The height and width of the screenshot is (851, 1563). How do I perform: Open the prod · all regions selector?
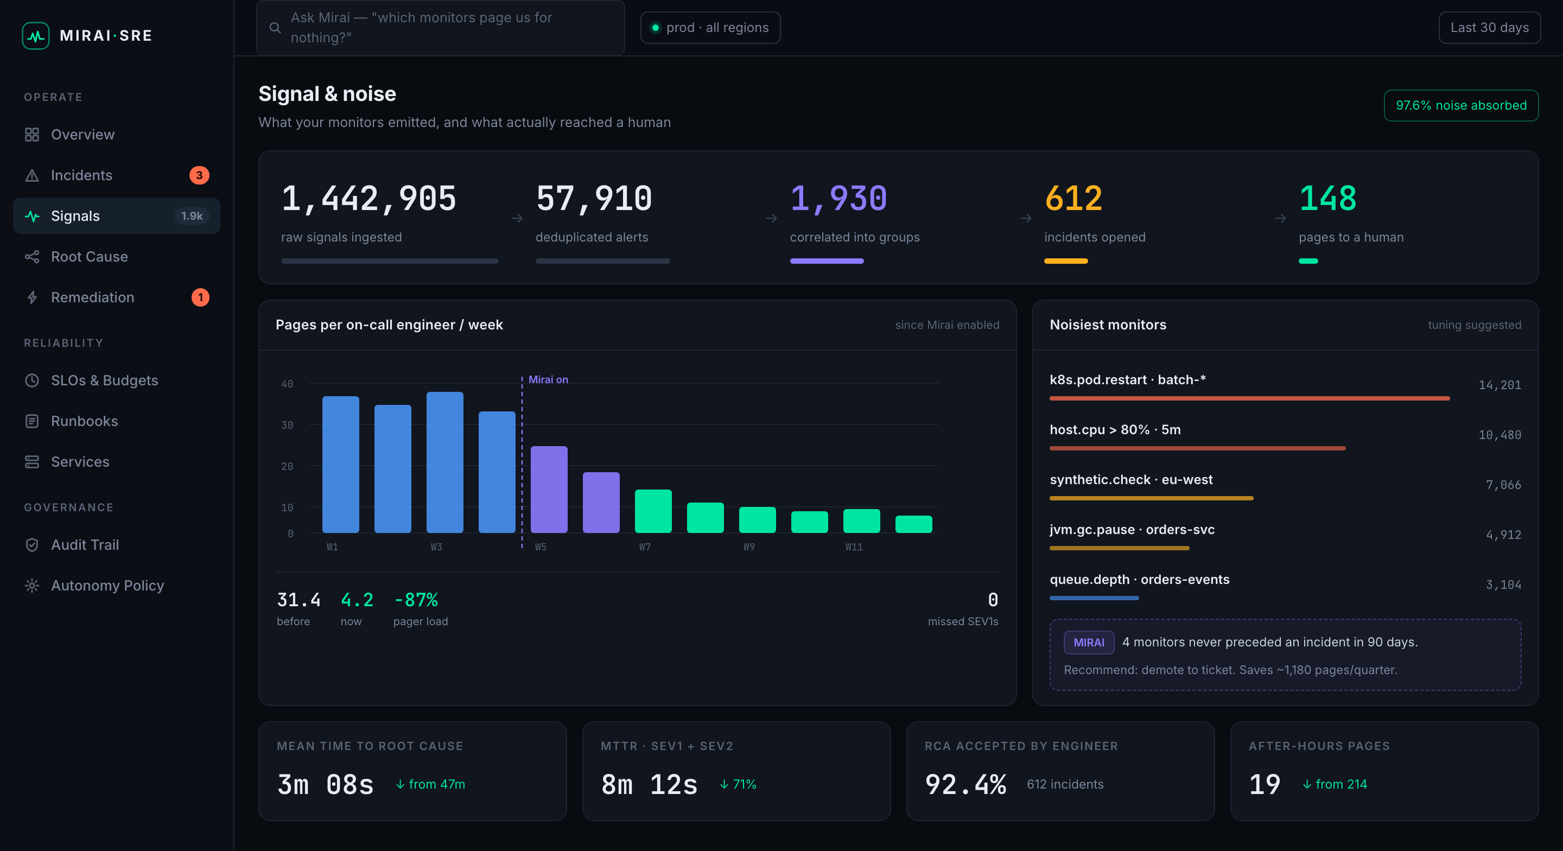[x=710, y=28]
